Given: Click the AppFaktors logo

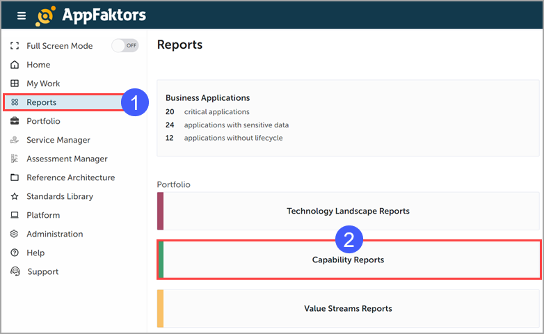Looking at the screenshot, I should tap(90, 15).
